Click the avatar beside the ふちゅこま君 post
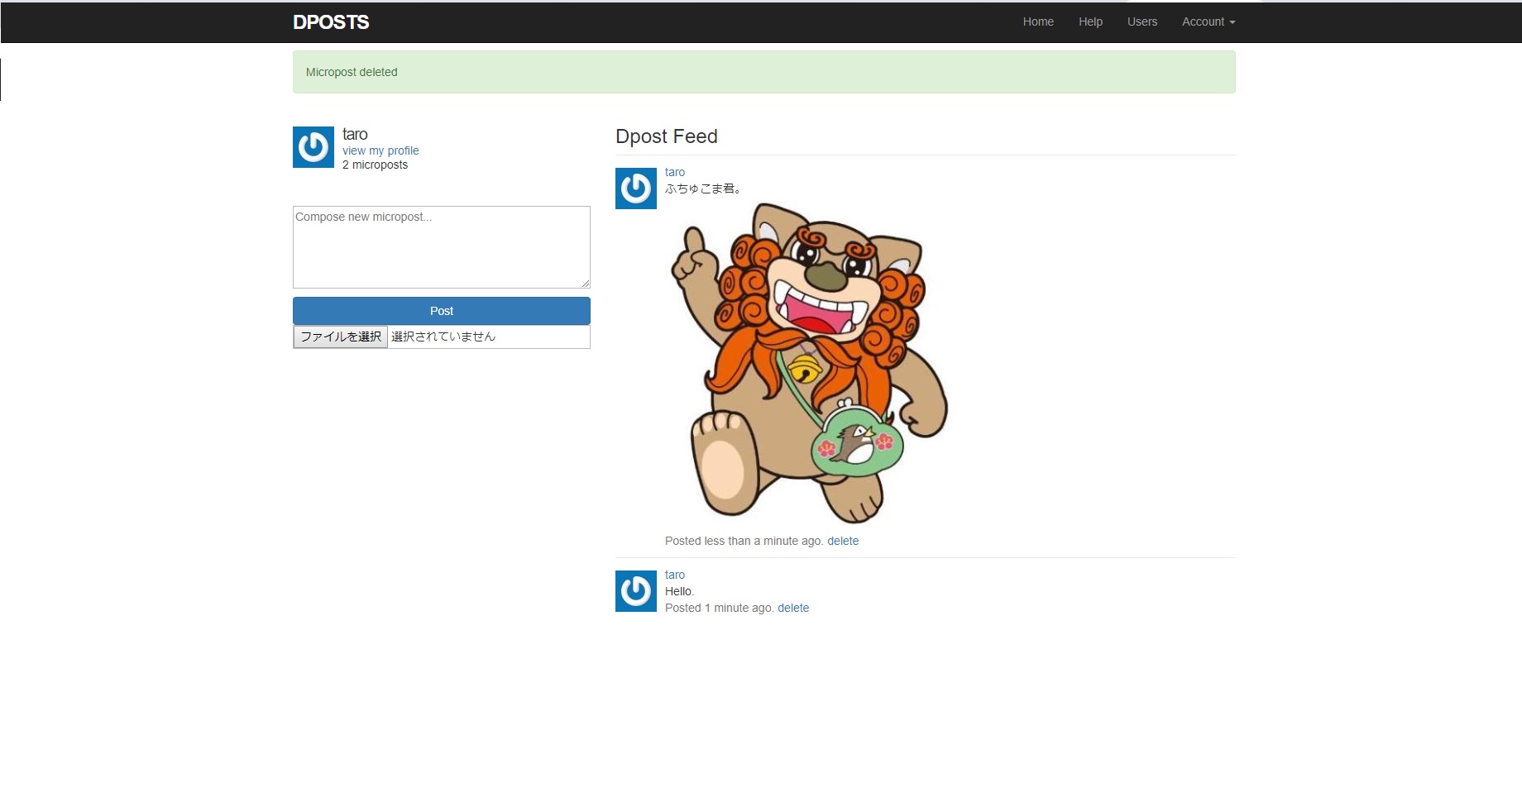Viewport: 1522px width, 802px height. (x=635, y=189)
